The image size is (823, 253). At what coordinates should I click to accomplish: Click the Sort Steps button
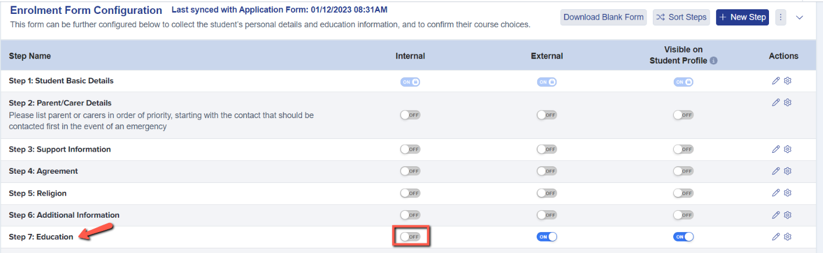681,17
